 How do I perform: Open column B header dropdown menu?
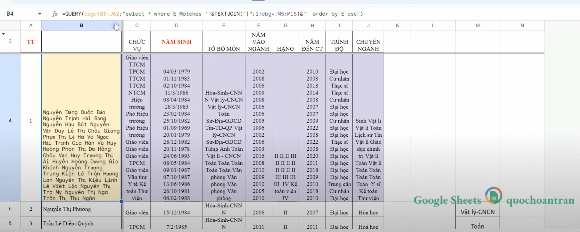pyautogui.click(x=116, y=26)
